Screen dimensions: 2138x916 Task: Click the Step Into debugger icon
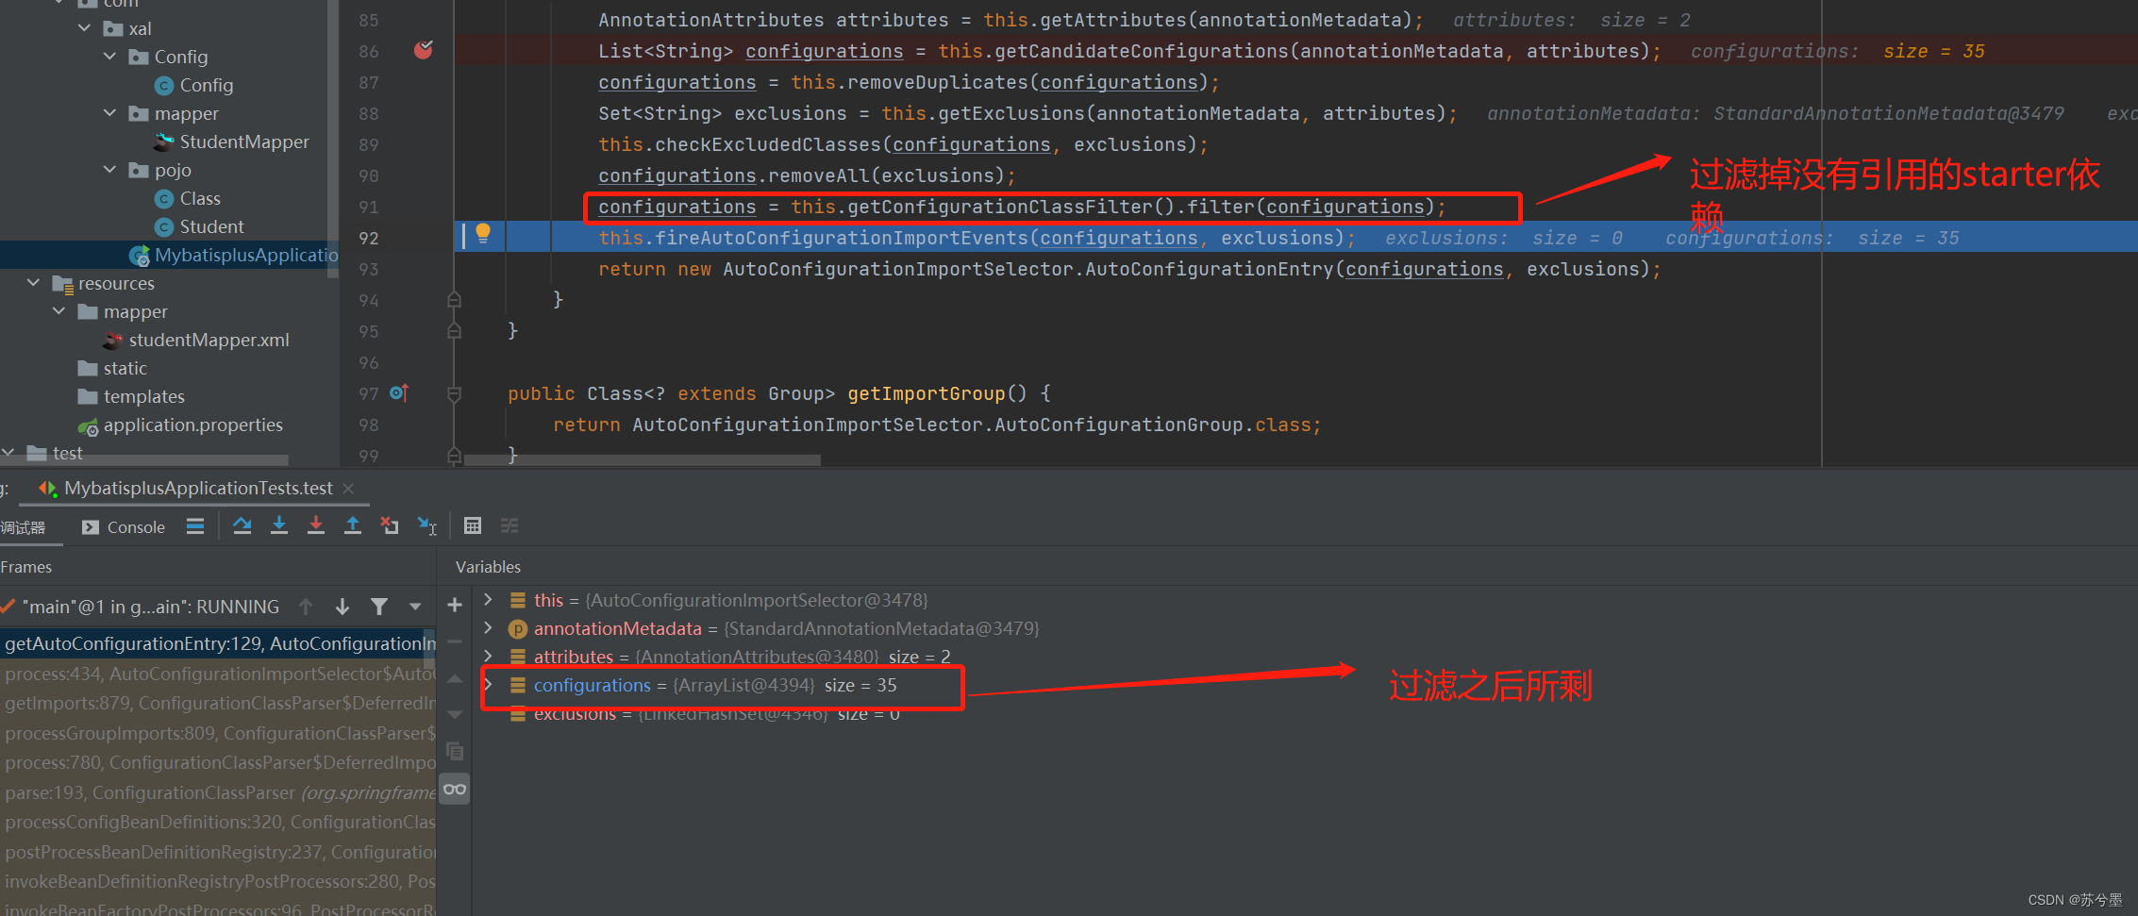(279, 525)
